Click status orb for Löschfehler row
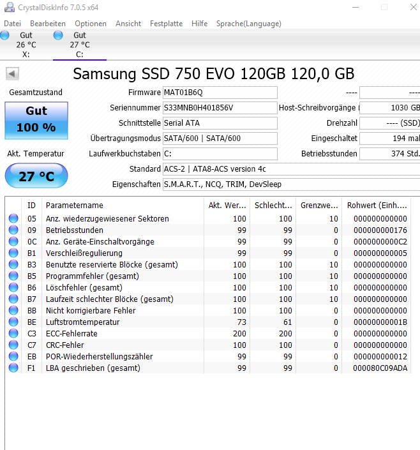420x450 pixels. point(13,287)
